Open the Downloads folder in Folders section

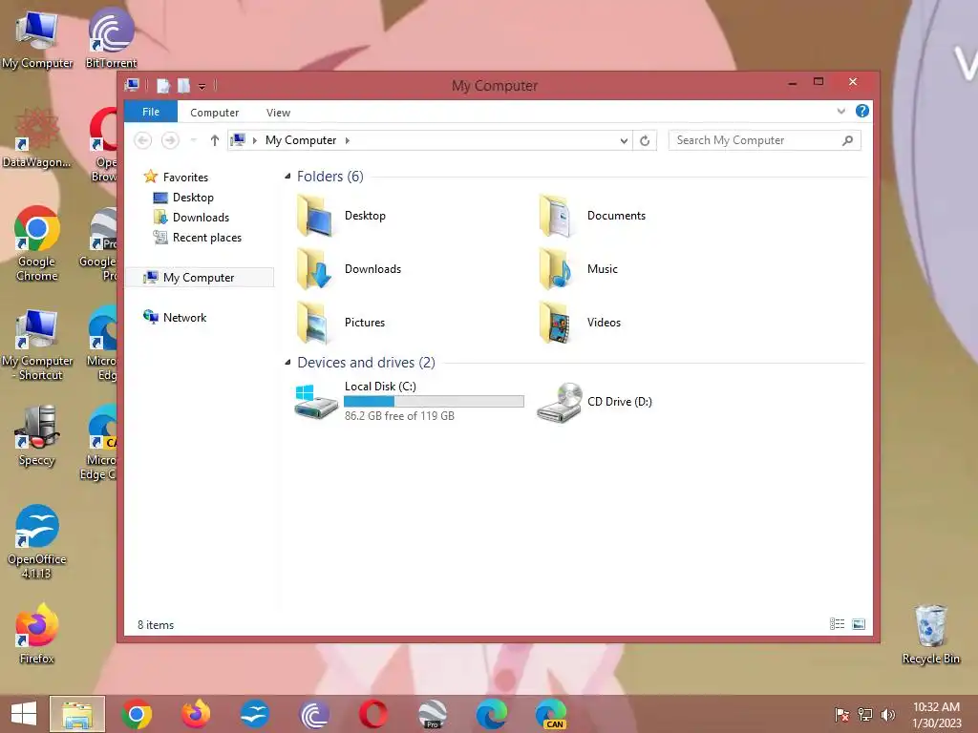[x=350, y=269]
